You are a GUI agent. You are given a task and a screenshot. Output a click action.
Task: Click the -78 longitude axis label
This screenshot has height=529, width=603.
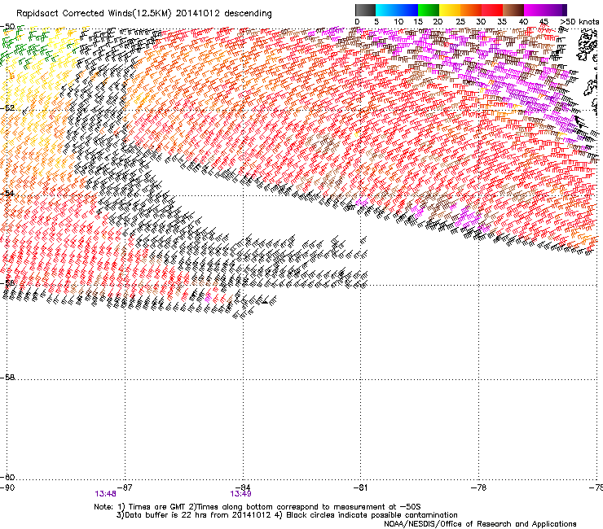pos(478,487)
